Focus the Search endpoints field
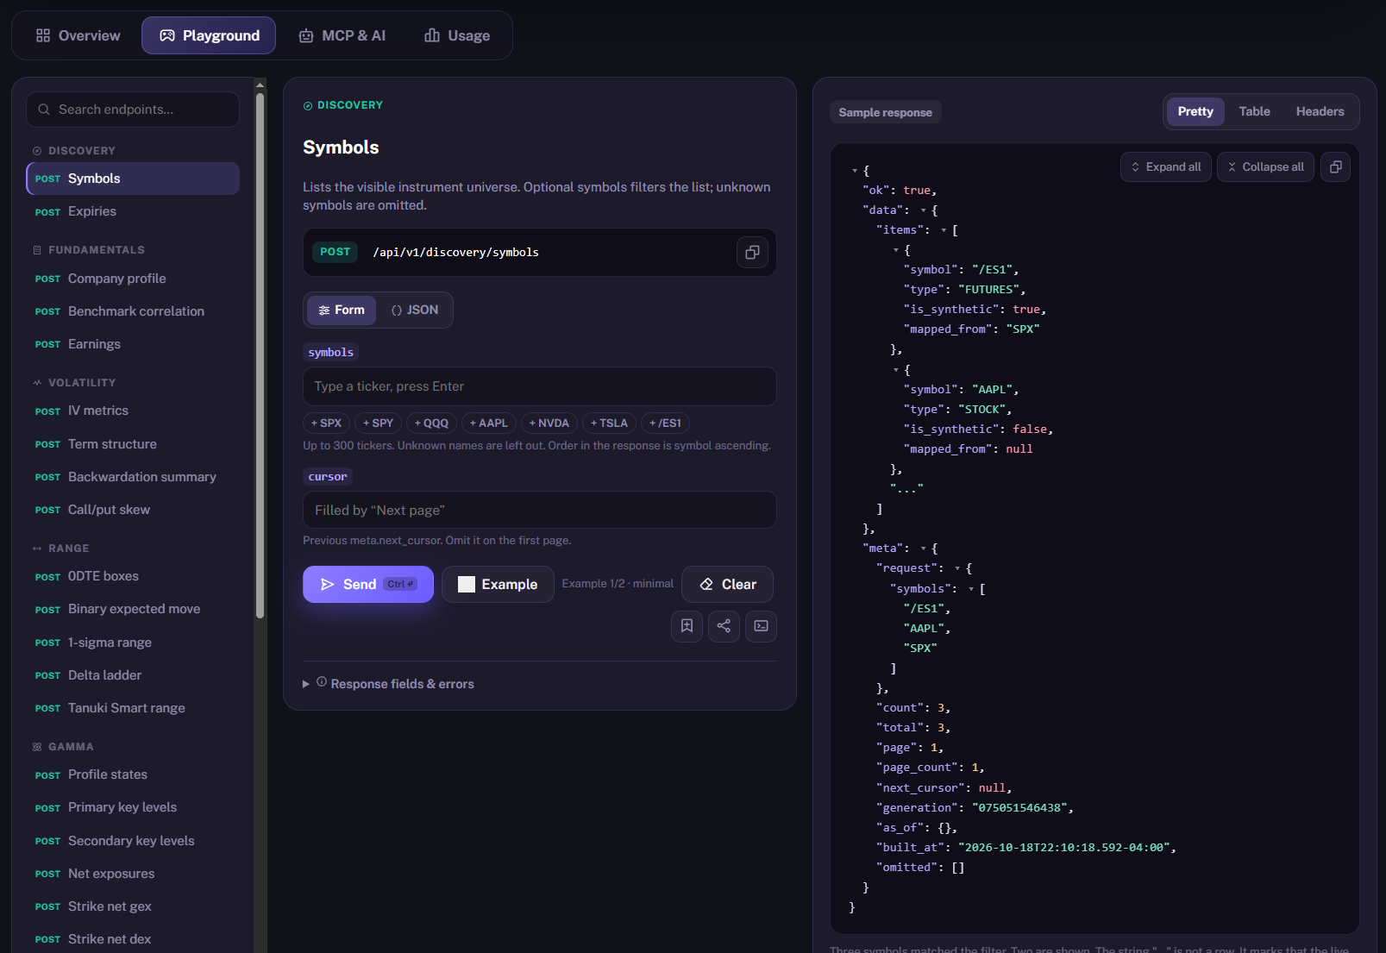Viewport: 1386px width, 953px height. tap(133, 110)
